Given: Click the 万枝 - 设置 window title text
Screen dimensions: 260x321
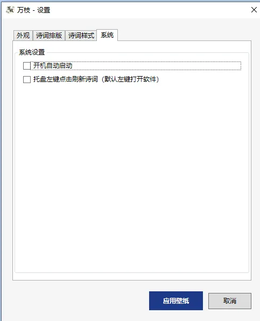Looking at the screenshot, I should click(33, 10).
